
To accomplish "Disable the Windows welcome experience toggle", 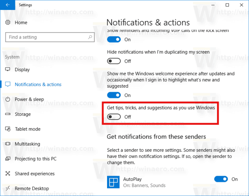I will click(x=114, y=95).
